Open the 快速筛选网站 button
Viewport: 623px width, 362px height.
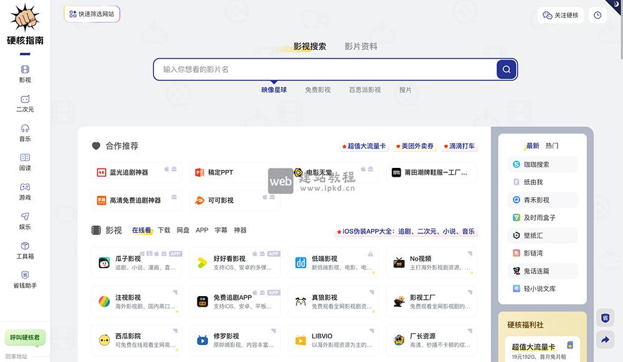click(x=92, y=13)
